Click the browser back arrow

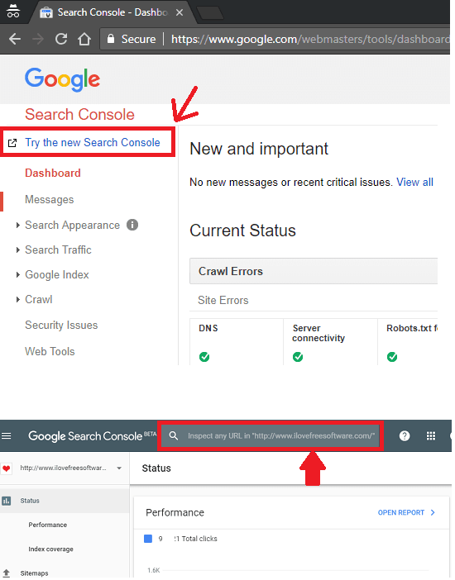[15, 39]
